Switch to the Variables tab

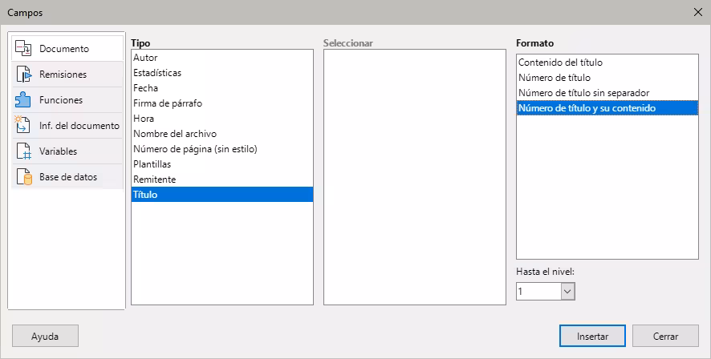tap(58, 151)
